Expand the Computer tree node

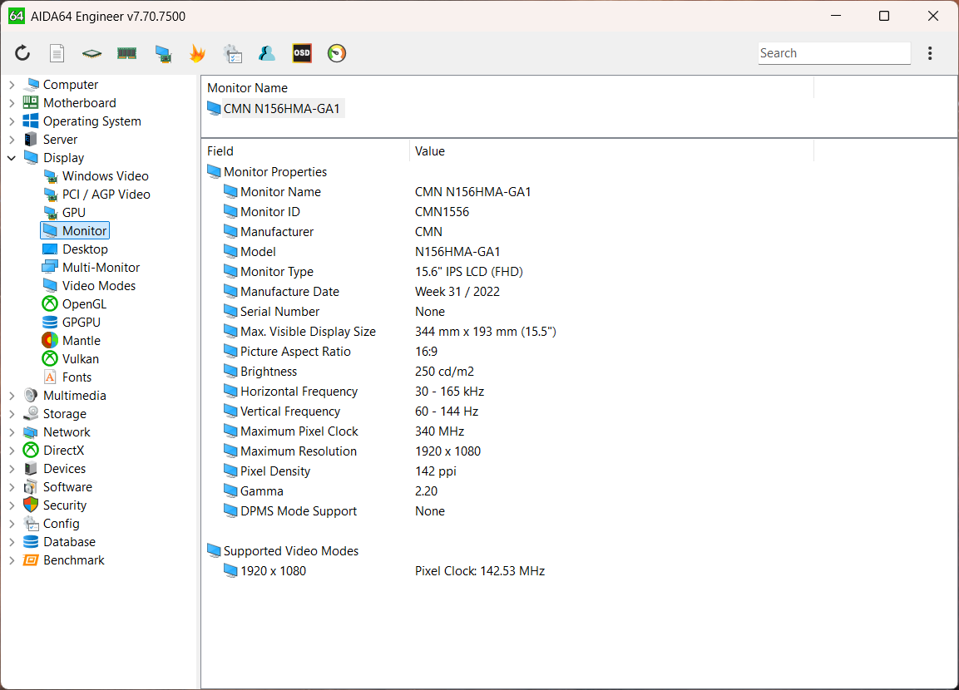[x=12, y=85]
